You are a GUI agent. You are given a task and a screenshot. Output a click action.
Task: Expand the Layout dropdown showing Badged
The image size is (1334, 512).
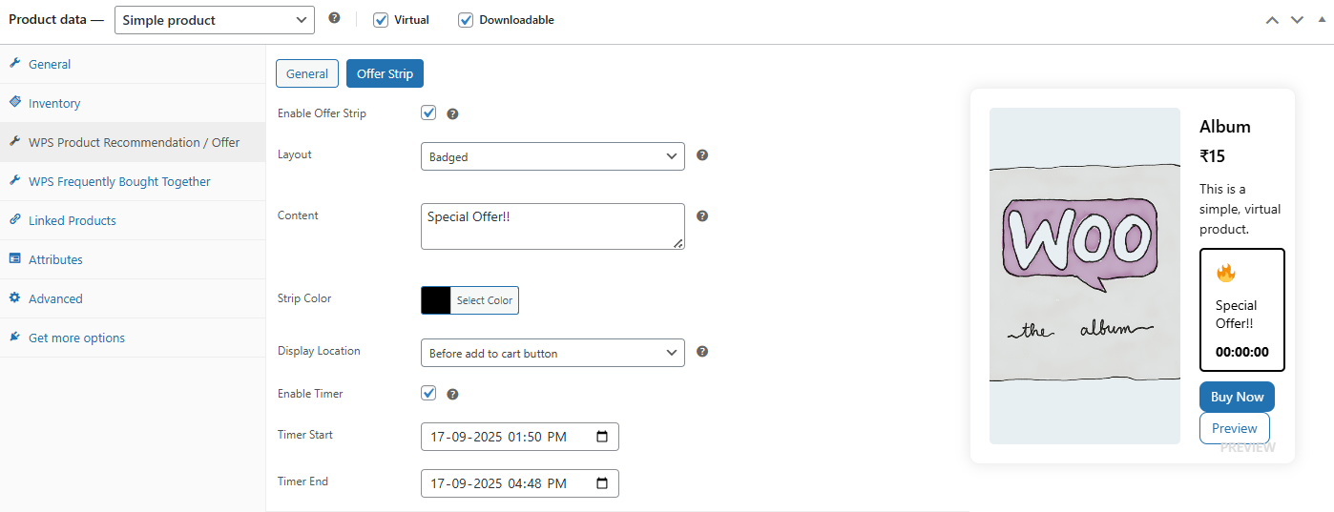pyautogui.click(x=552, y=156)
